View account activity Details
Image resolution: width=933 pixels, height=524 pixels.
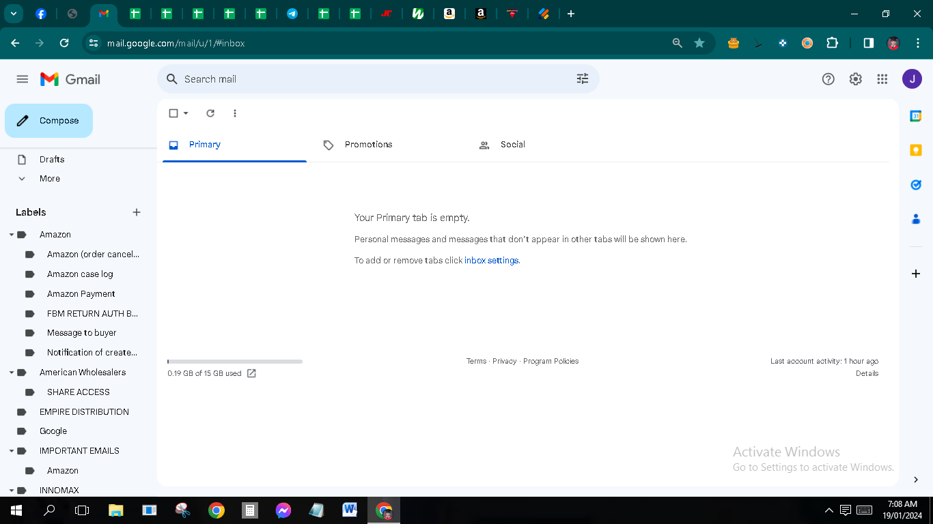coord(867,373)
